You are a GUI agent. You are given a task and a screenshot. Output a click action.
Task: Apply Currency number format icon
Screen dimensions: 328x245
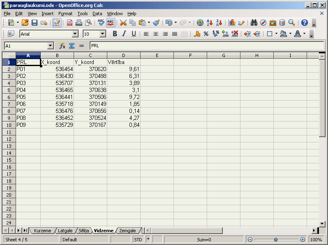click(196, 34)
